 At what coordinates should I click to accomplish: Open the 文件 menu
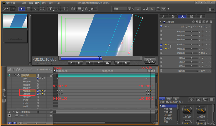point(24,2)
